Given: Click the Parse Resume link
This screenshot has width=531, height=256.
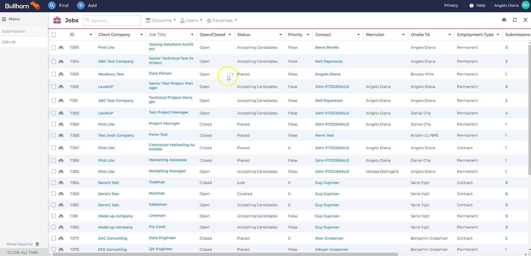Looking at the screenshot, I should click(20, 244).
